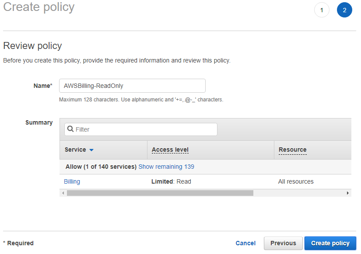
Task: Click the magnifier icon in Filter box
Action: (70, 129)
